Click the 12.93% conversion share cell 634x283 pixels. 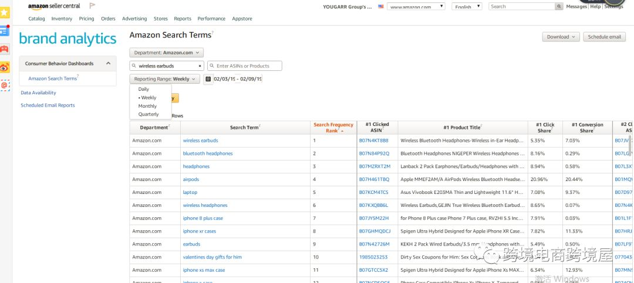pos(587,270)
